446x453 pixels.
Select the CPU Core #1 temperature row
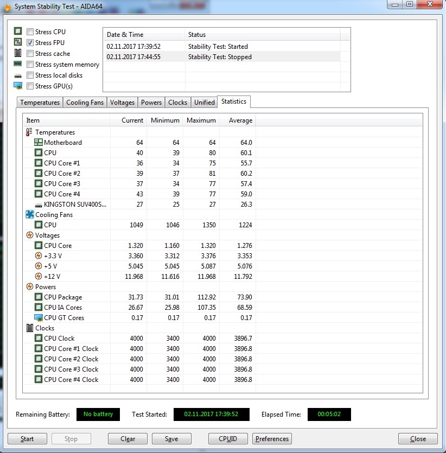click(x=139, y=163)
